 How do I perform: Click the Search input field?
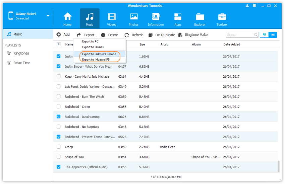239,35
